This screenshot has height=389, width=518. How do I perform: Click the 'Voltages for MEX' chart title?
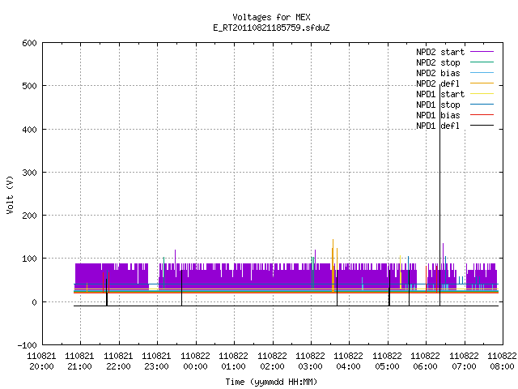click(271, 17)
